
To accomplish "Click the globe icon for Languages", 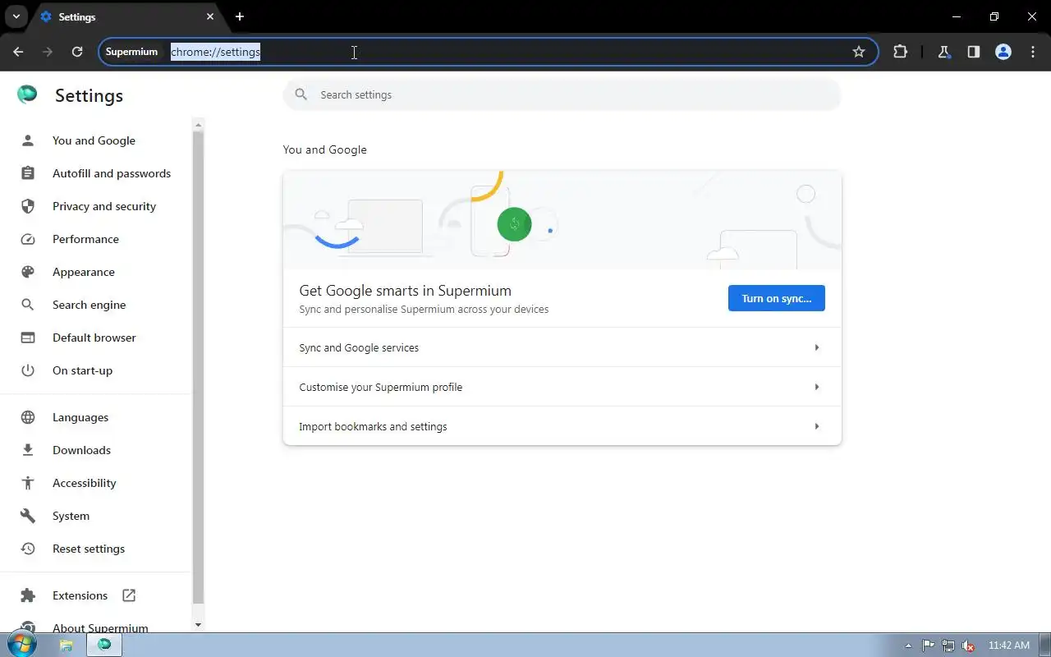I will 28,417.
